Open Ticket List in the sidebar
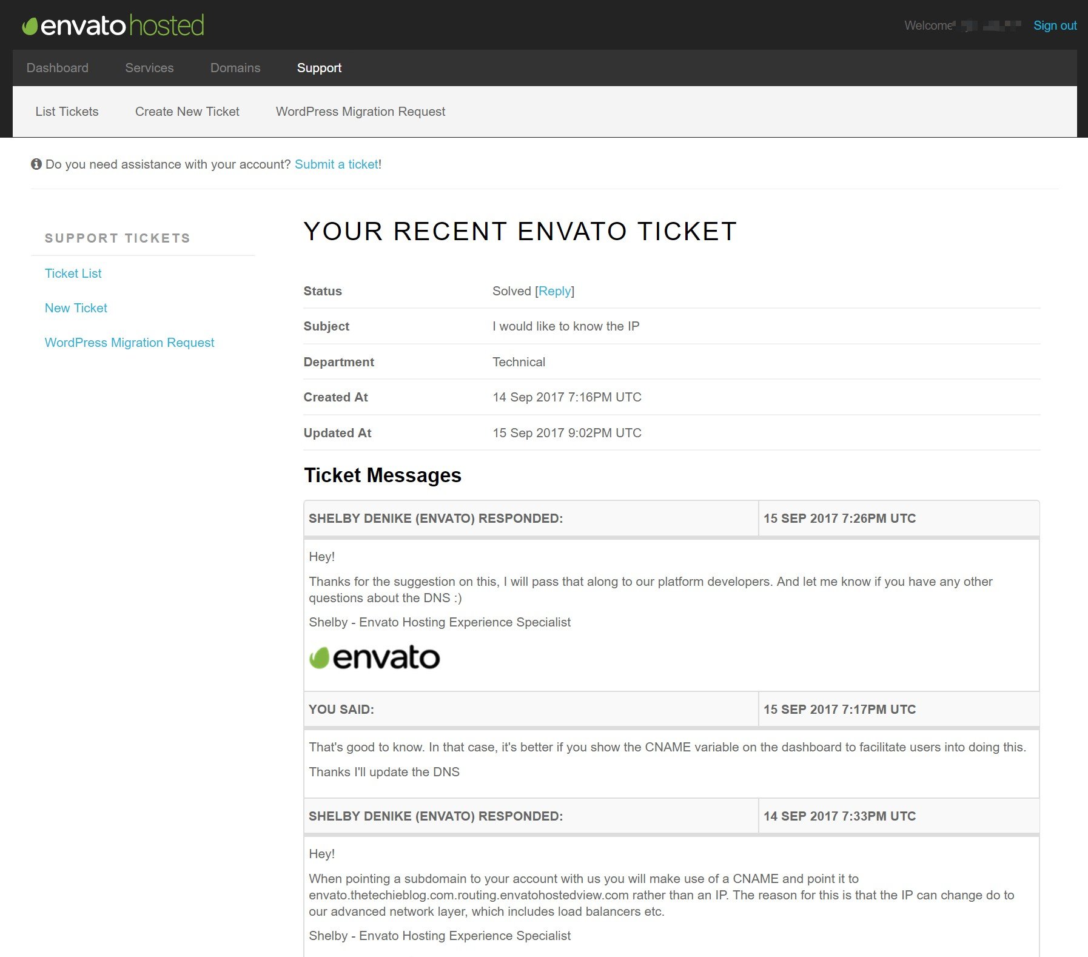This screenshot has height=957, width=1088. click(x=73, y=274)
